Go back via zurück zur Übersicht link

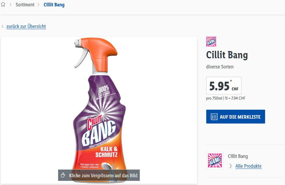(x=26, y=27)
